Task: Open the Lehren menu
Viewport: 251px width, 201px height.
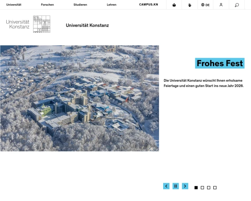Action: pyautogui.click(x=112, y=5)
